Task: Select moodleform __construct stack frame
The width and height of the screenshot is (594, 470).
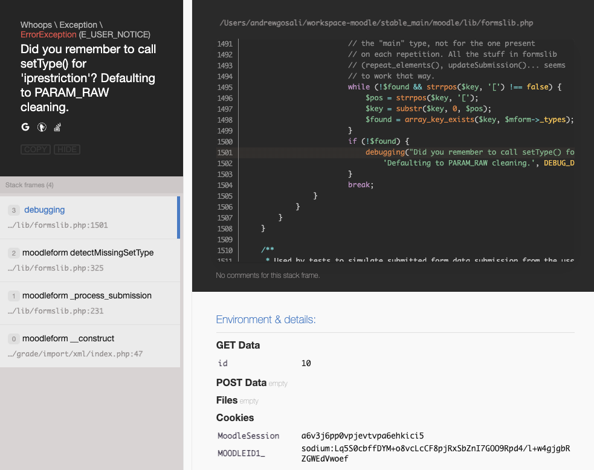Action: click(90, 346)
